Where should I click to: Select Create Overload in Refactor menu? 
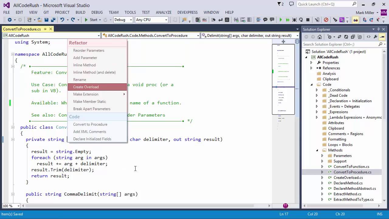(x=97, y=87)
